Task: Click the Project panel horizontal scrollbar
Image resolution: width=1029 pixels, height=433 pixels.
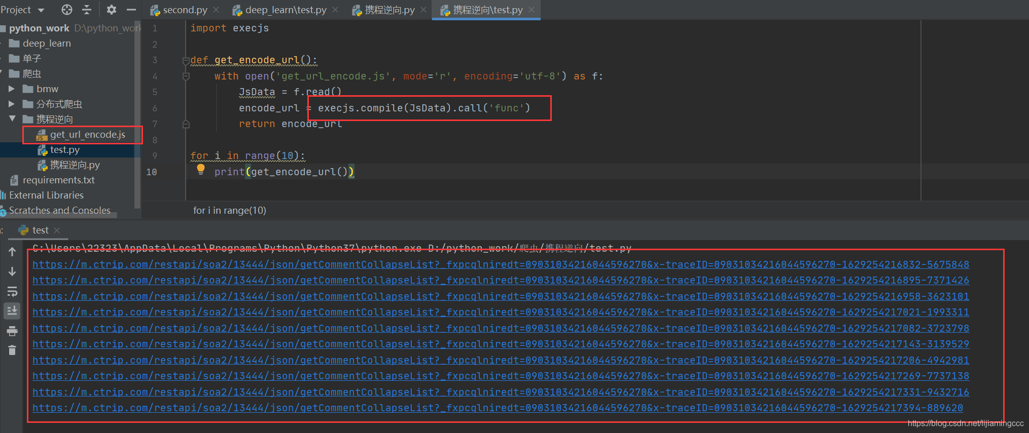Action: (58, 216)
